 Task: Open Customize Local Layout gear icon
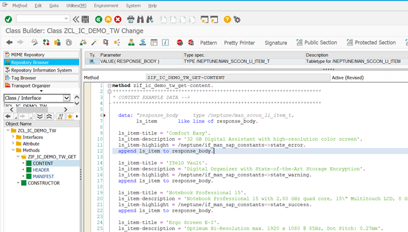click(x=237, y=19)
